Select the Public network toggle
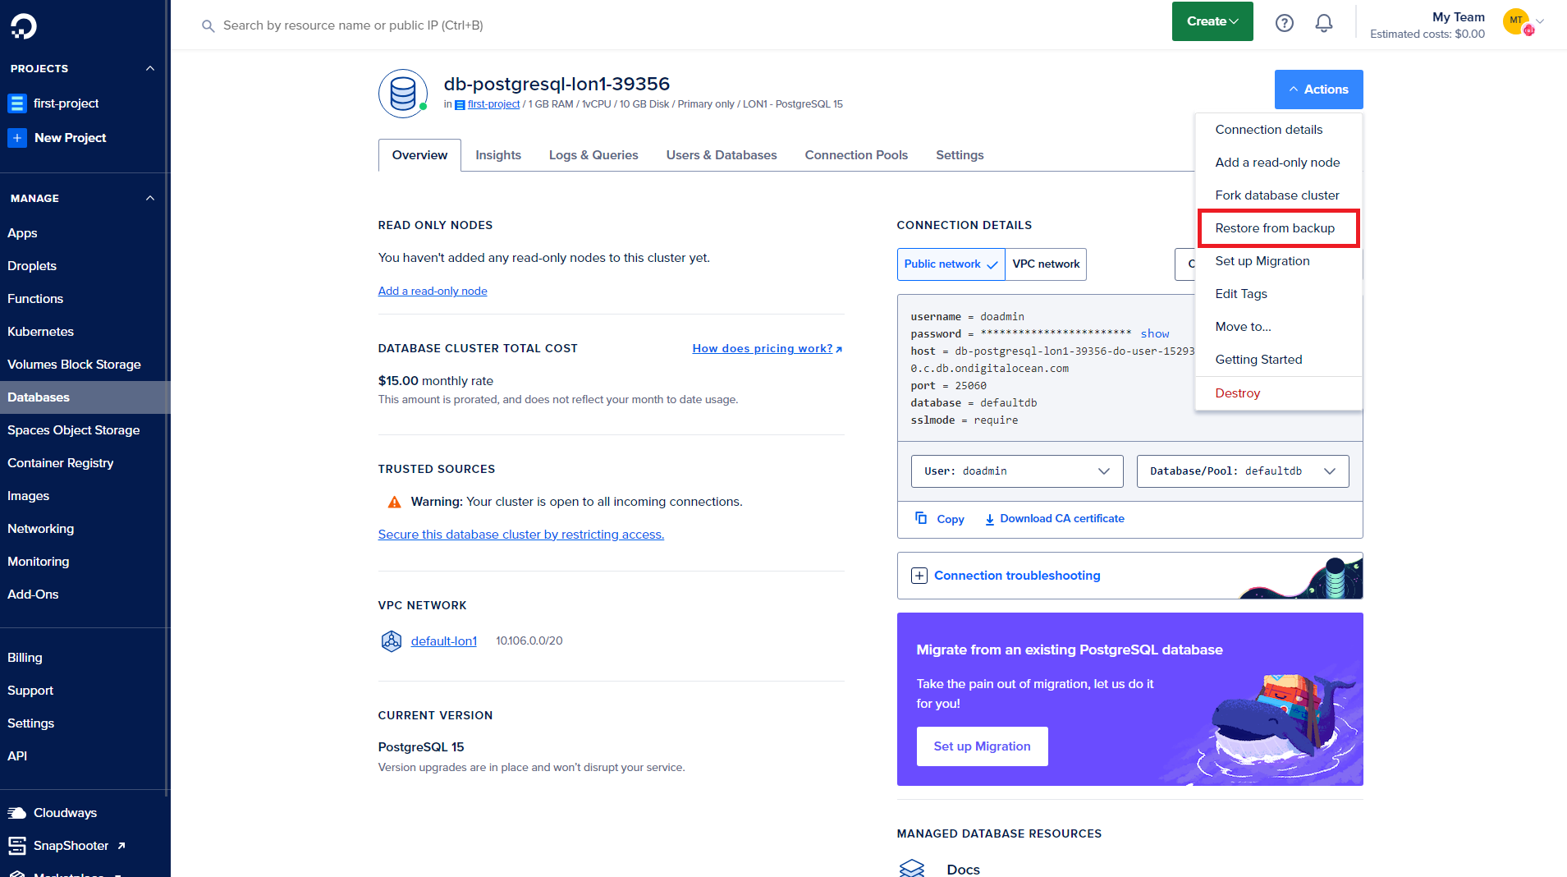Viewport: 1567px width, 877px height. [951, 264]
